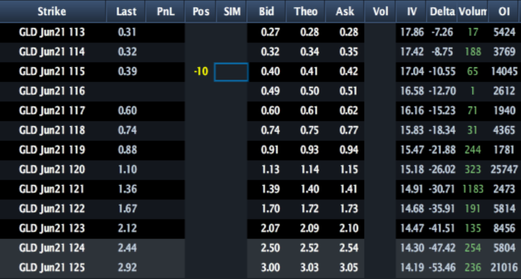
Task: Click bid 1.39 for strike 121
Action: (x=270, y=189)
